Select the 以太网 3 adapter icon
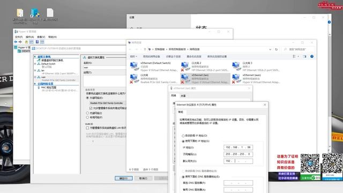 [x=236, y=66]
